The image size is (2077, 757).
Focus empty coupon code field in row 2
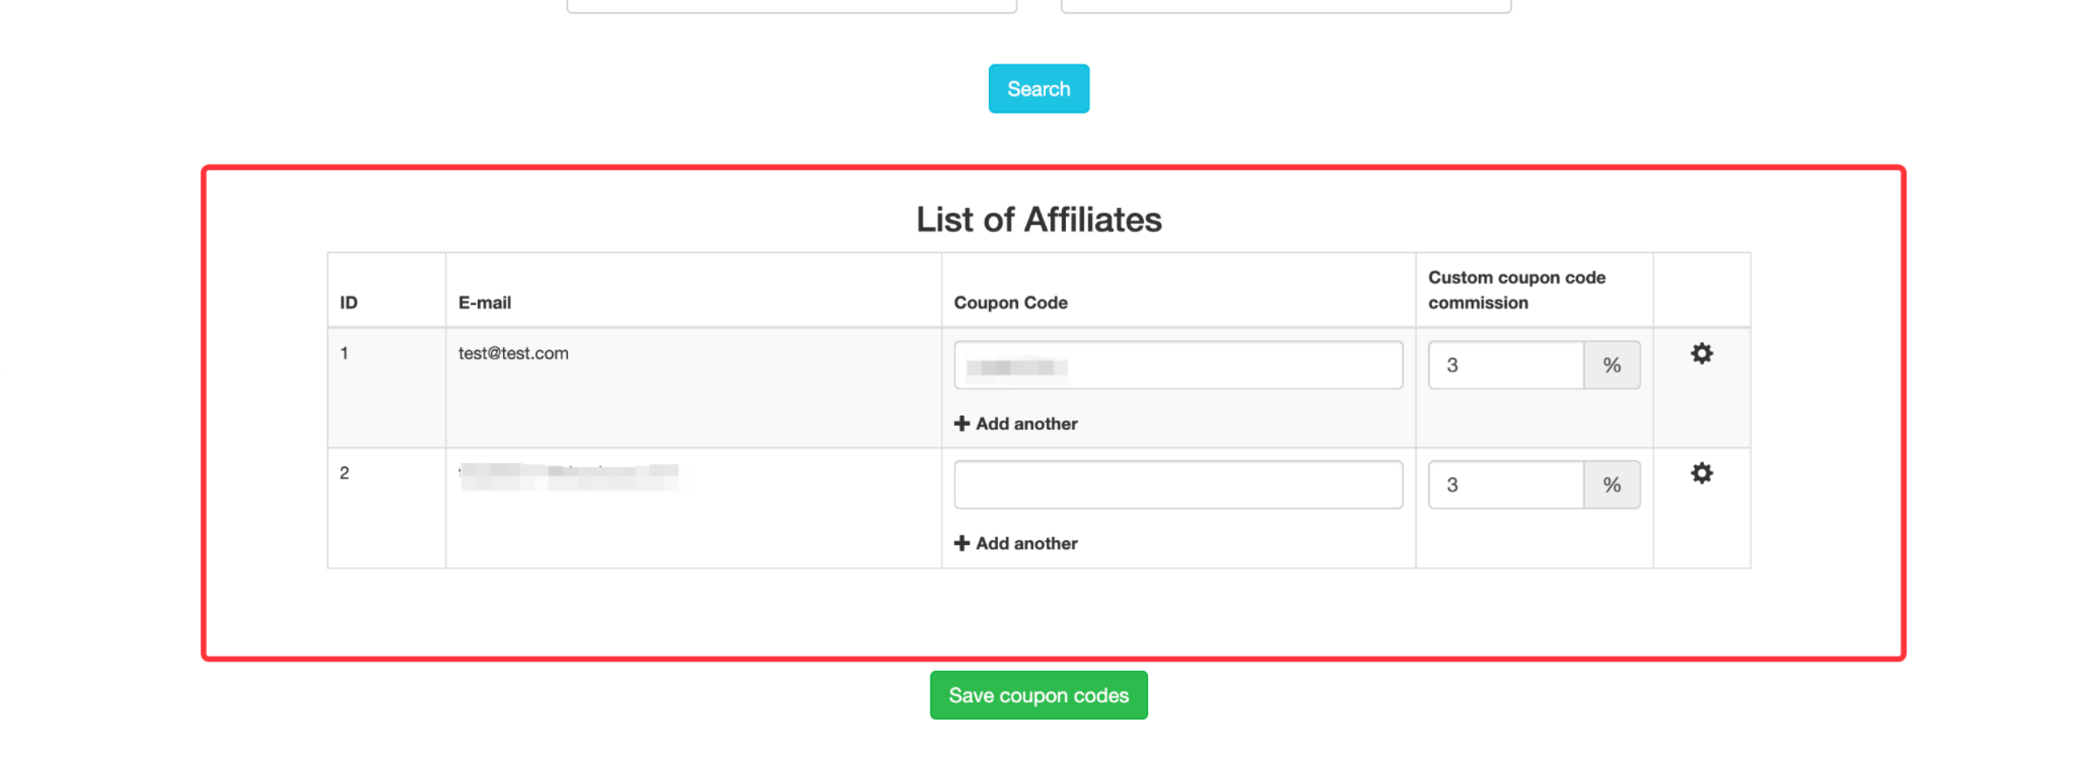(1177, 484)
